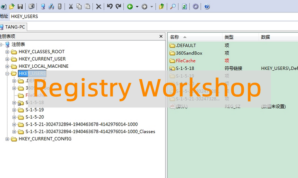This screenshot has width=298, height=178.
Task: Click the Redo arrow icon
Action: coord(118,7)
